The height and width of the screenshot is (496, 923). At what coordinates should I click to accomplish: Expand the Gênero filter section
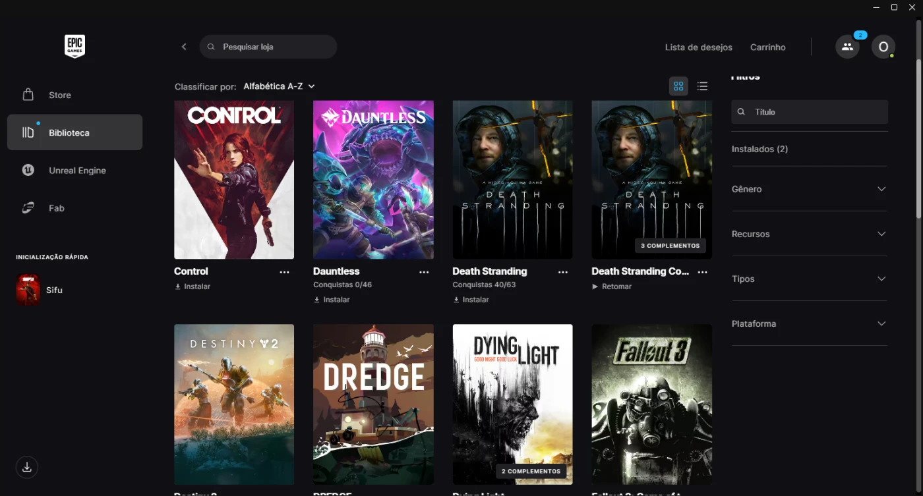pyautogui.click(x=809, y=189)
